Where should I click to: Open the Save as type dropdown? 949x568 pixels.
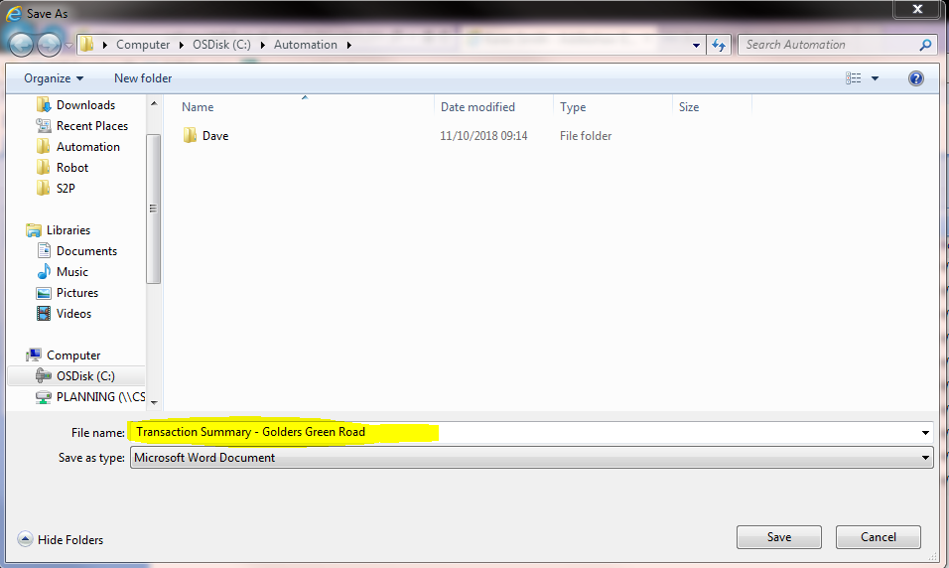click(531, 458)
